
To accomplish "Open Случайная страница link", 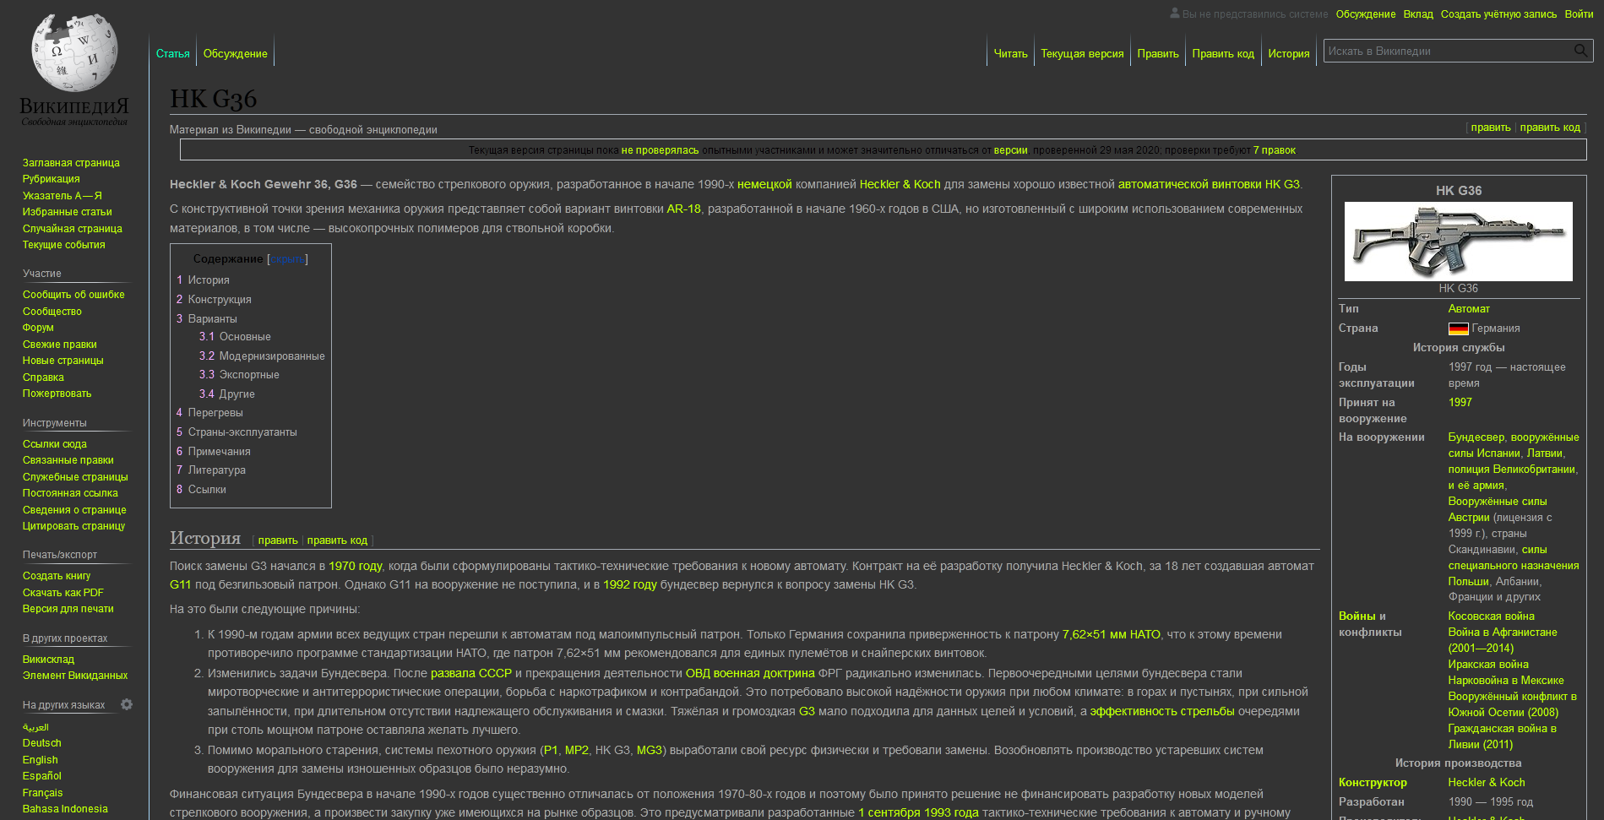I will tap(73, 229).
